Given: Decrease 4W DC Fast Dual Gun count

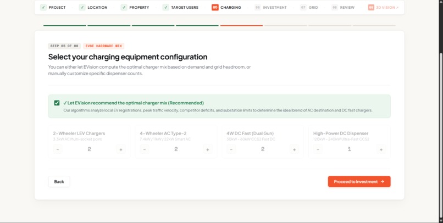Looking at the screenshot, I should [x=231, y=149].
